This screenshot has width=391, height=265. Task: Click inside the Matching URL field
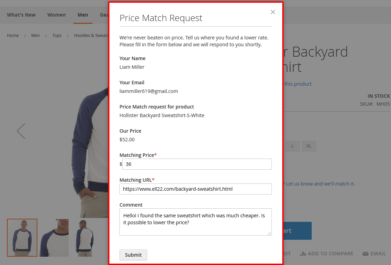[195, 189]
